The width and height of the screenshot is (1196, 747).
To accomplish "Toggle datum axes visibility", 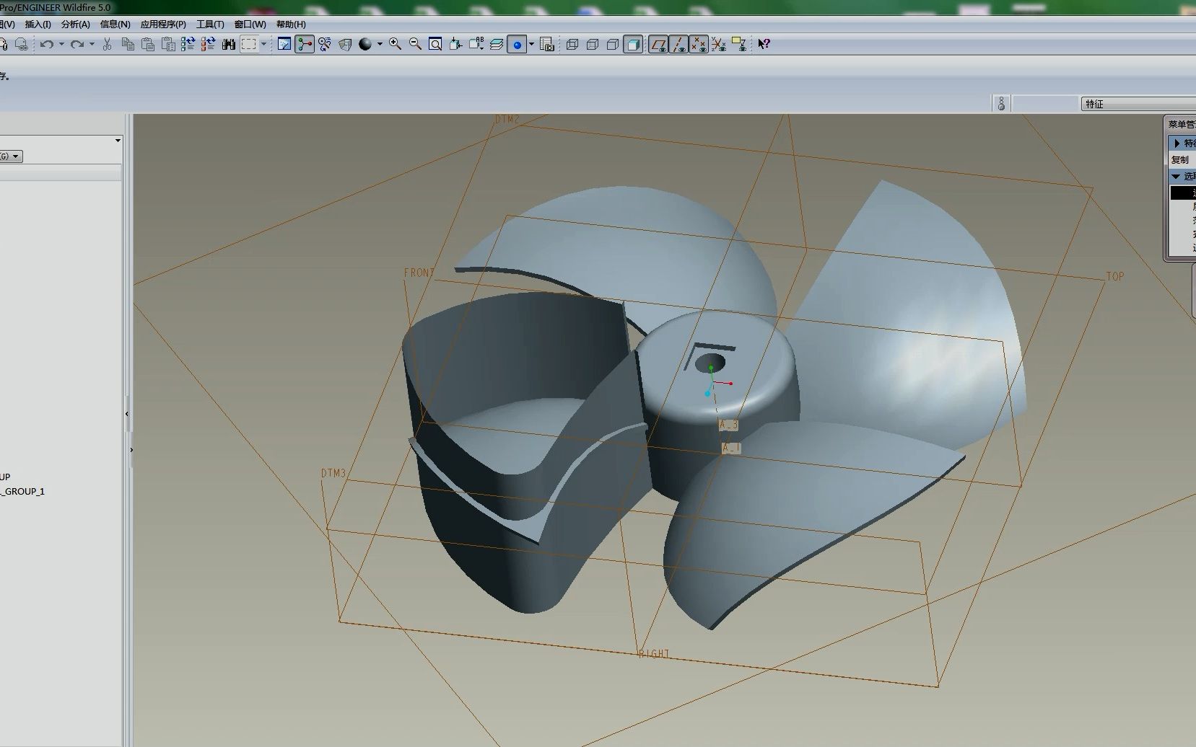I will (x=678, y=45).
